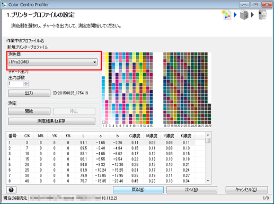The image size is (274, 204).
Task: Click the L column header
Action: tap(83, 136)
